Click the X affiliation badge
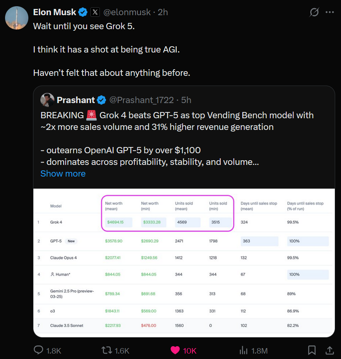Image resolution: width=341 pixels, height=359 pixels. tap(95, 12)
